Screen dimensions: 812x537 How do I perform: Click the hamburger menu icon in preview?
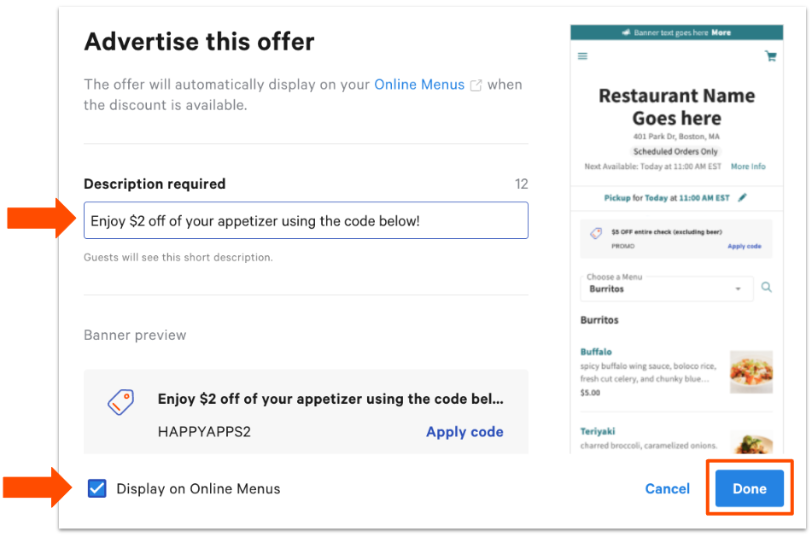coord(583,56)
